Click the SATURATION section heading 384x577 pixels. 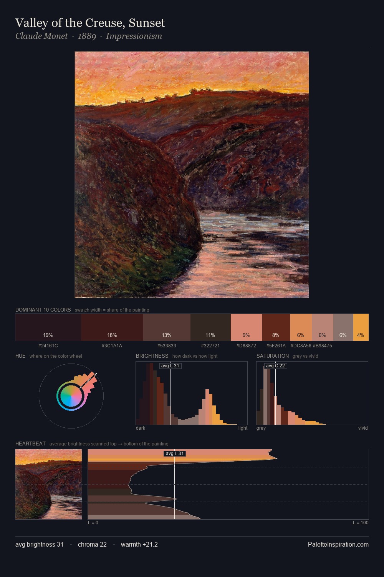(x=273, y=356)
